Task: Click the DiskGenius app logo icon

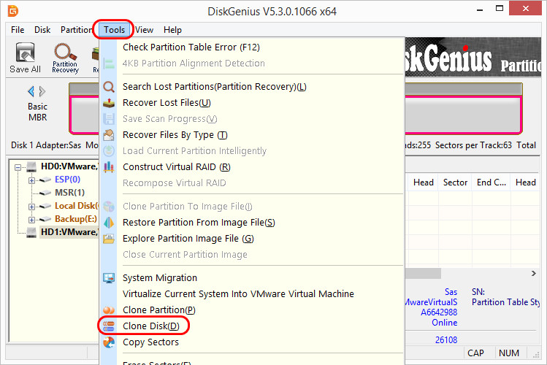Action: click(x=13, y=11)
